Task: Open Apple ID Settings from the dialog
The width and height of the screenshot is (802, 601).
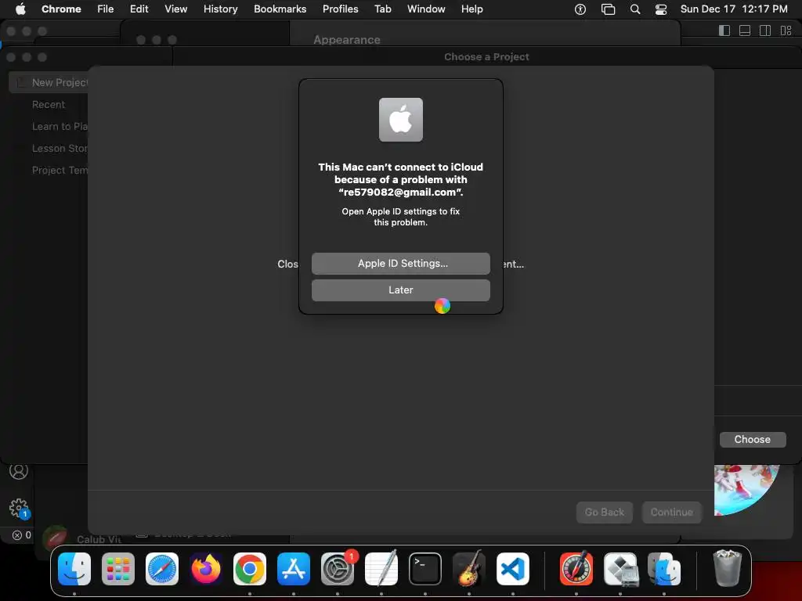Action: point(400,263)
